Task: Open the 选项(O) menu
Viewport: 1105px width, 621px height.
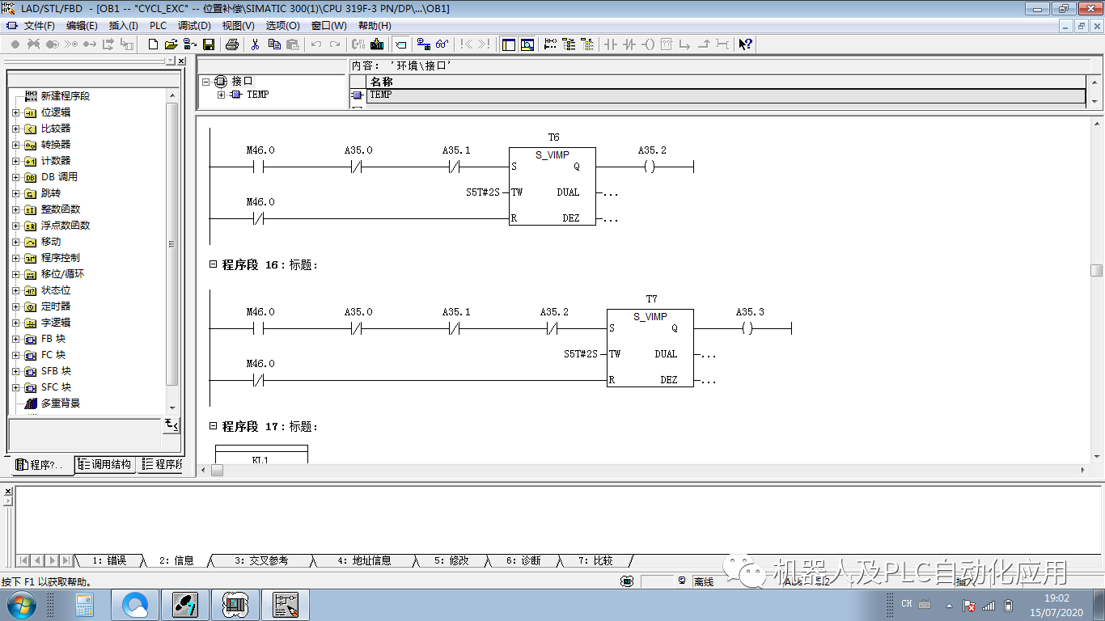Action: point(282,26)
